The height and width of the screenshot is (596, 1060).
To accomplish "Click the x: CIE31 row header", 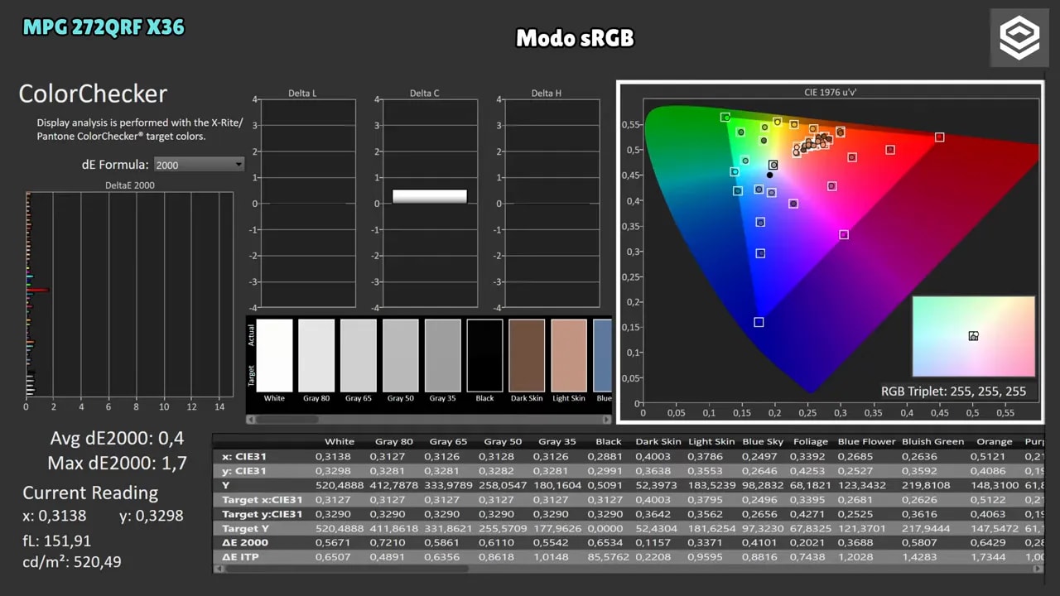I will tap(244, 456).
